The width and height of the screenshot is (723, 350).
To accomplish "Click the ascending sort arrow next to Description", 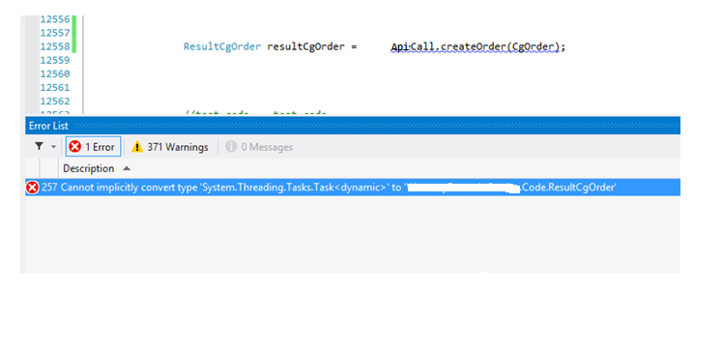I will point(127,169).
